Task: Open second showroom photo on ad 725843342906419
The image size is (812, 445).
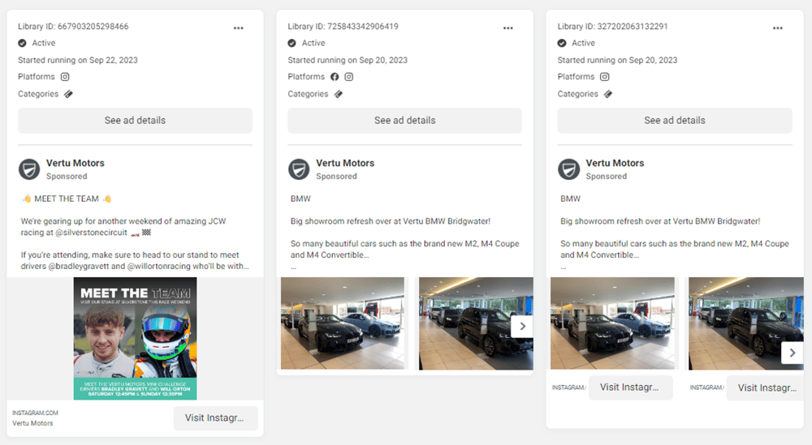Action: (476, 323)
